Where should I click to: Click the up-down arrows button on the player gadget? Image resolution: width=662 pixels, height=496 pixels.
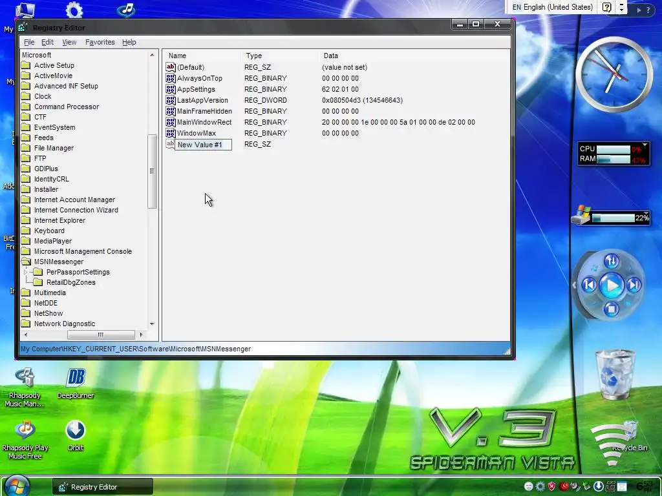pos(612,262)
